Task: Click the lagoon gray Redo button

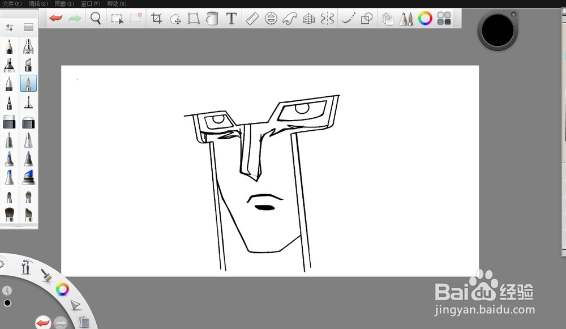Action: 61,323
